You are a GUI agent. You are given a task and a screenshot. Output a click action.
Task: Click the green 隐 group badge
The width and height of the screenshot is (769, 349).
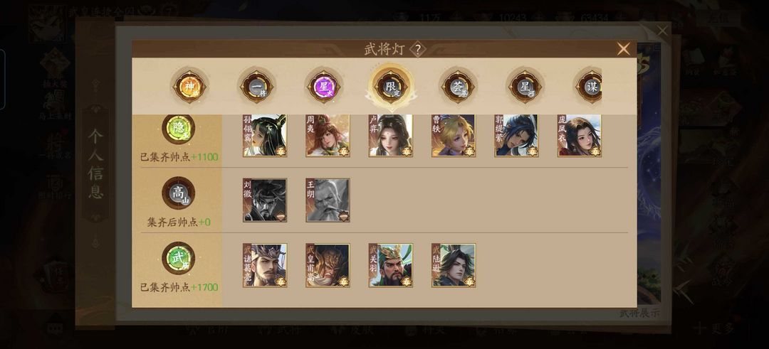point(179,128)
